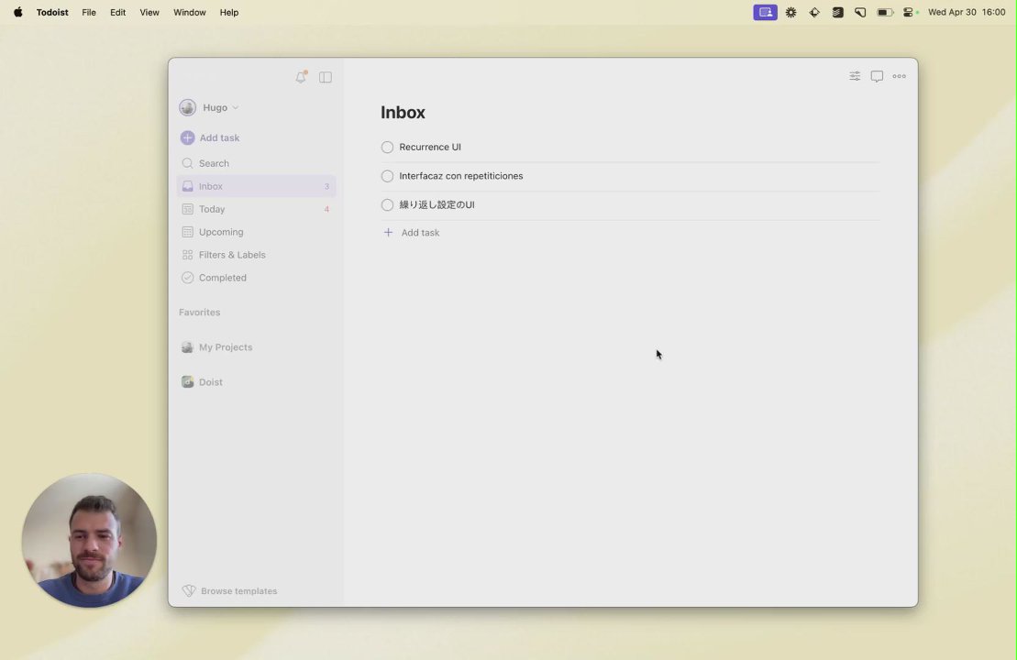Go to the Today view
This screenshot has height=660, width=1017.
click(256, 209)
